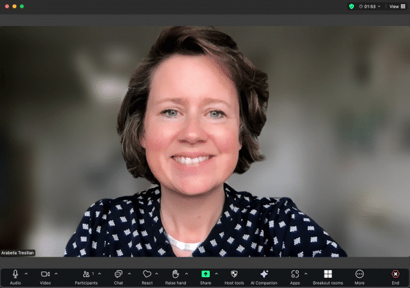Mute the microphone with the Audio button

click(x=15, y=274)
